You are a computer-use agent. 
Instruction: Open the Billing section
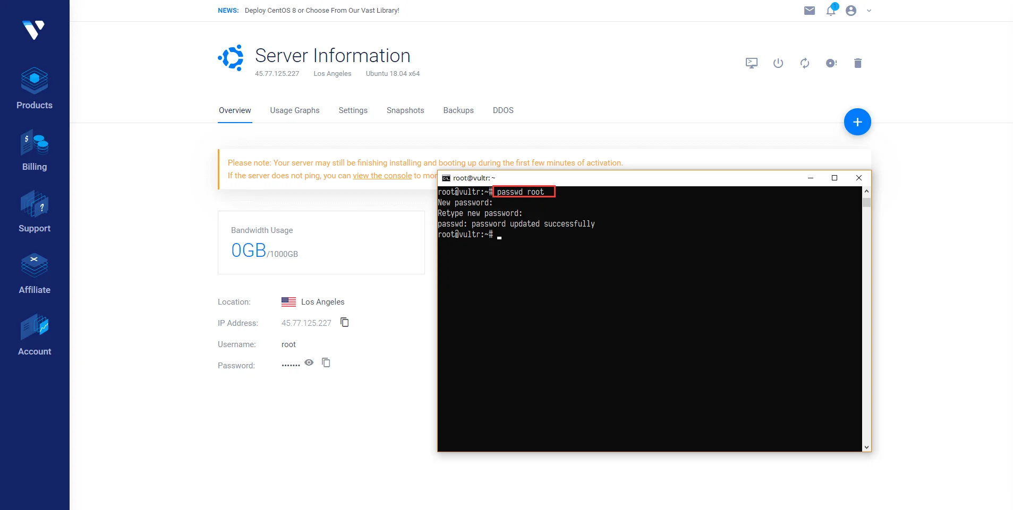(35, 150)
